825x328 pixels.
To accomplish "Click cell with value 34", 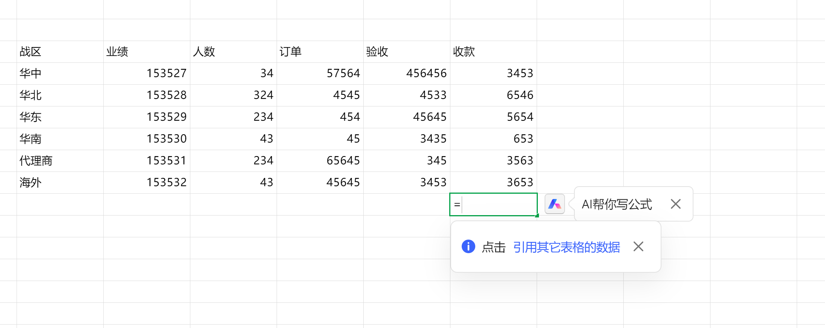I will click(x=233, y=73).
